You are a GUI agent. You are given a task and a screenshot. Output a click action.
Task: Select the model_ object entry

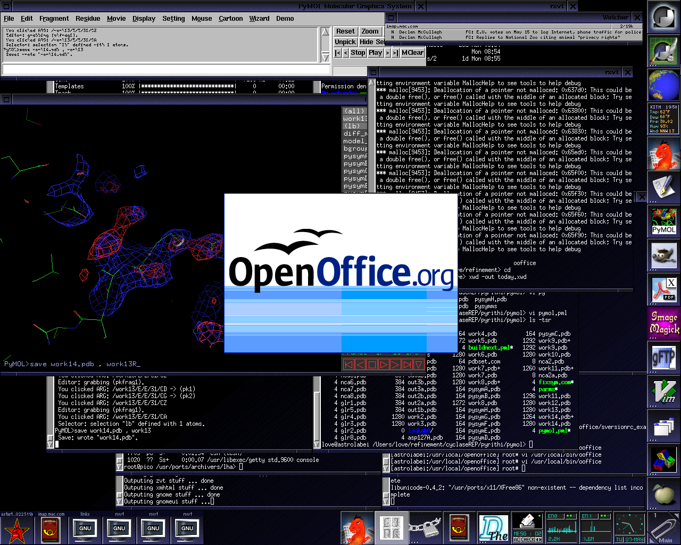point(354,141)
